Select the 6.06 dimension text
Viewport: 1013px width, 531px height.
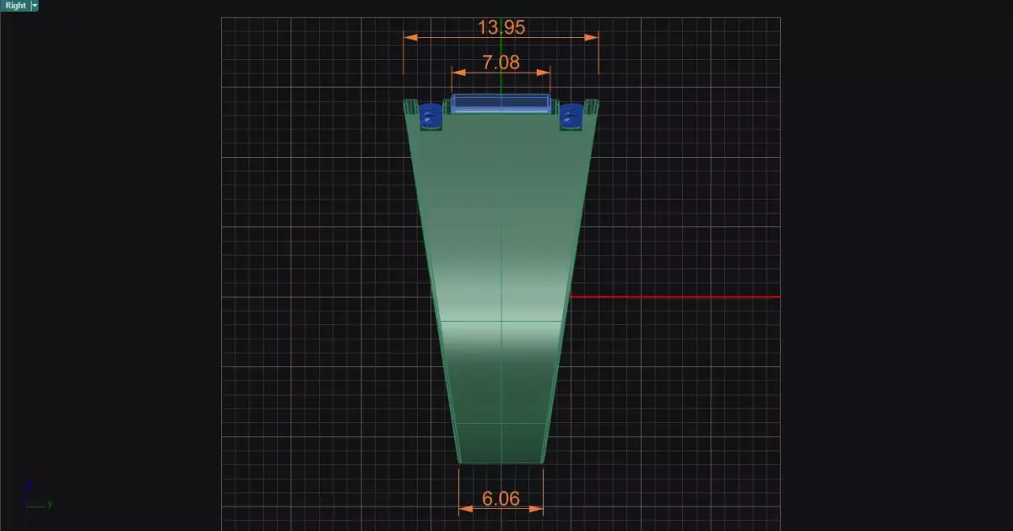pyautogui.click(x=501, y=499)
